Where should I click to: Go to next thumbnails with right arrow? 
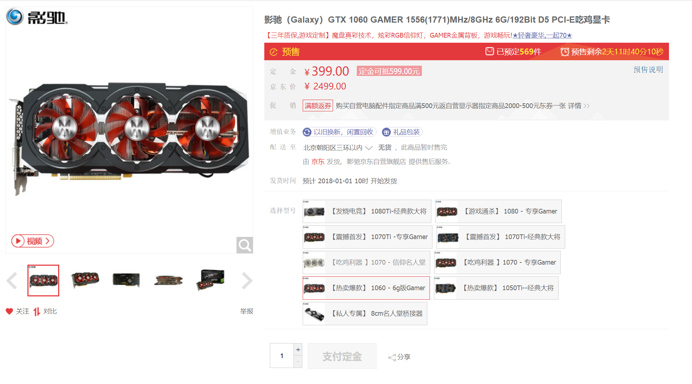point(247,281)
